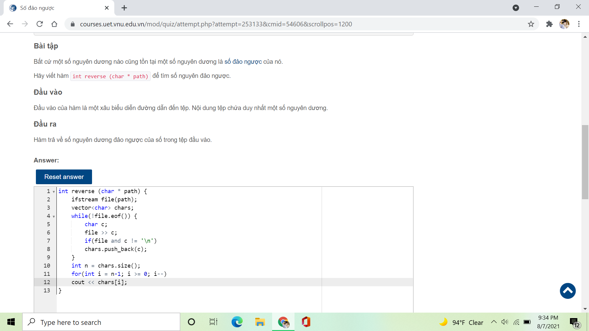The width and height of the screenshot is (589, 331).
Task: Open the Chrome profile avatar
Action: point(564,24)
